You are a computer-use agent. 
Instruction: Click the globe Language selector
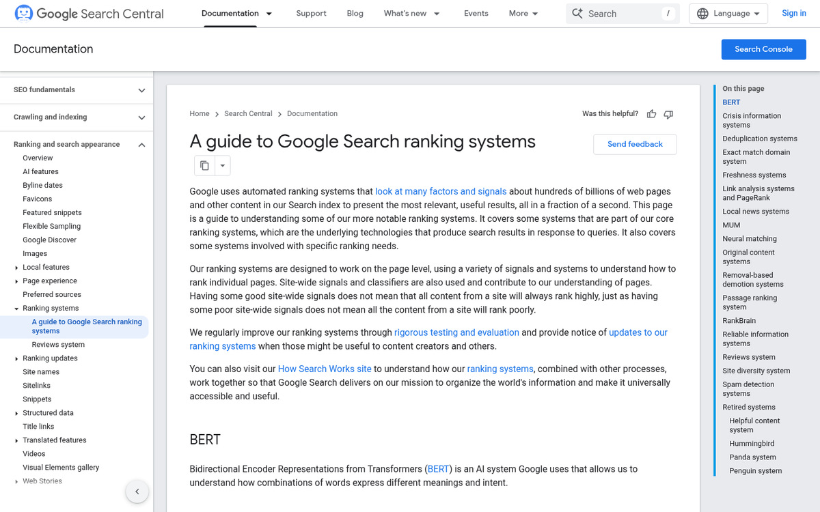[728, 14]
